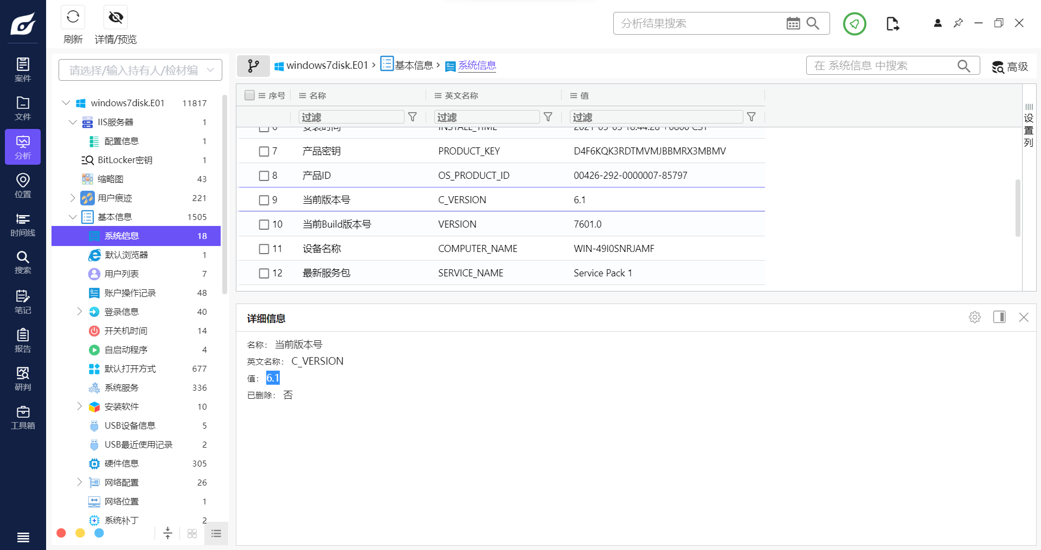1041x550 pixels.
Task: Open 位置 (Location) in the sidebar
Action: 23,186
